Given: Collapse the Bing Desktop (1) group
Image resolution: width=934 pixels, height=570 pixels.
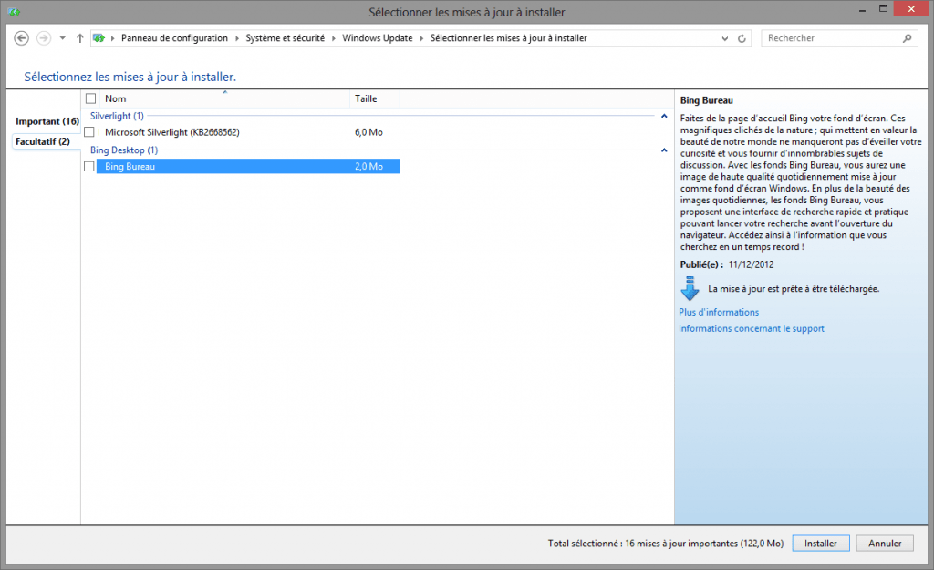Looking at the screenshot, I should pyautogui.click(x=664, y=150).
